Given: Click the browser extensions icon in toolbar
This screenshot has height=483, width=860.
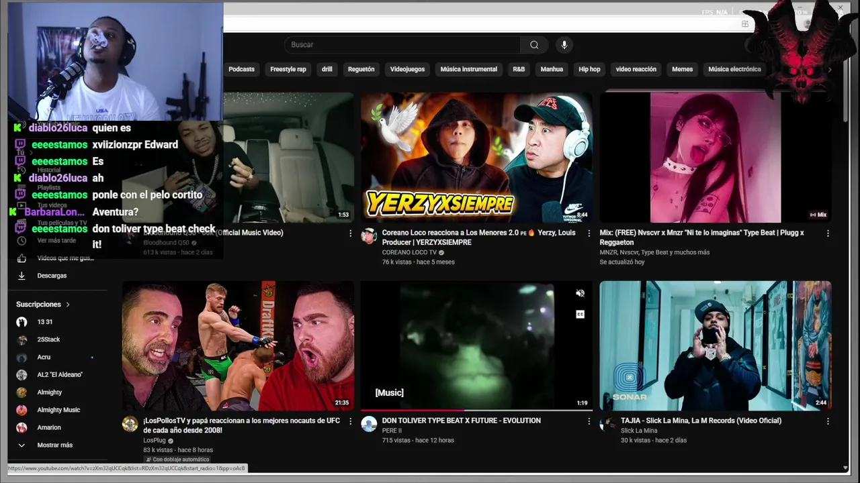Looking at the screenshot, I should (x=744, y=24).
